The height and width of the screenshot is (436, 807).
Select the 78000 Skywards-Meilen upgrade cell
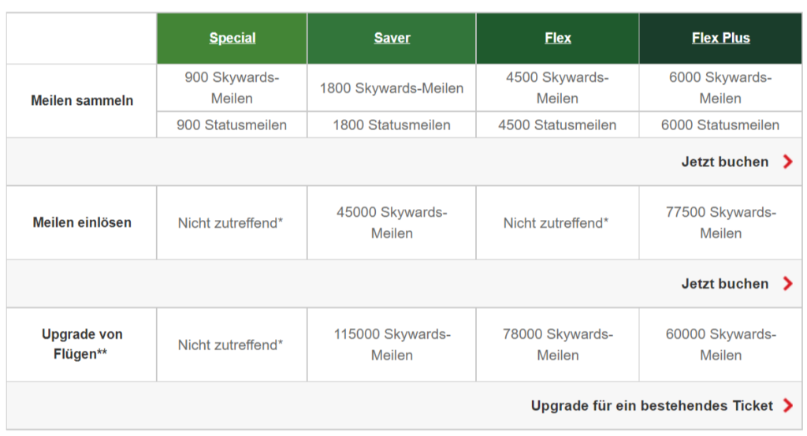click(x=557, y=345)
